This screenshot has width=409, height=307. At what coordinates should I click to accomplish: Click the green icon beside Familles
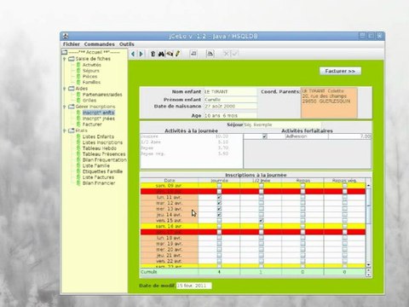(78, 82)
